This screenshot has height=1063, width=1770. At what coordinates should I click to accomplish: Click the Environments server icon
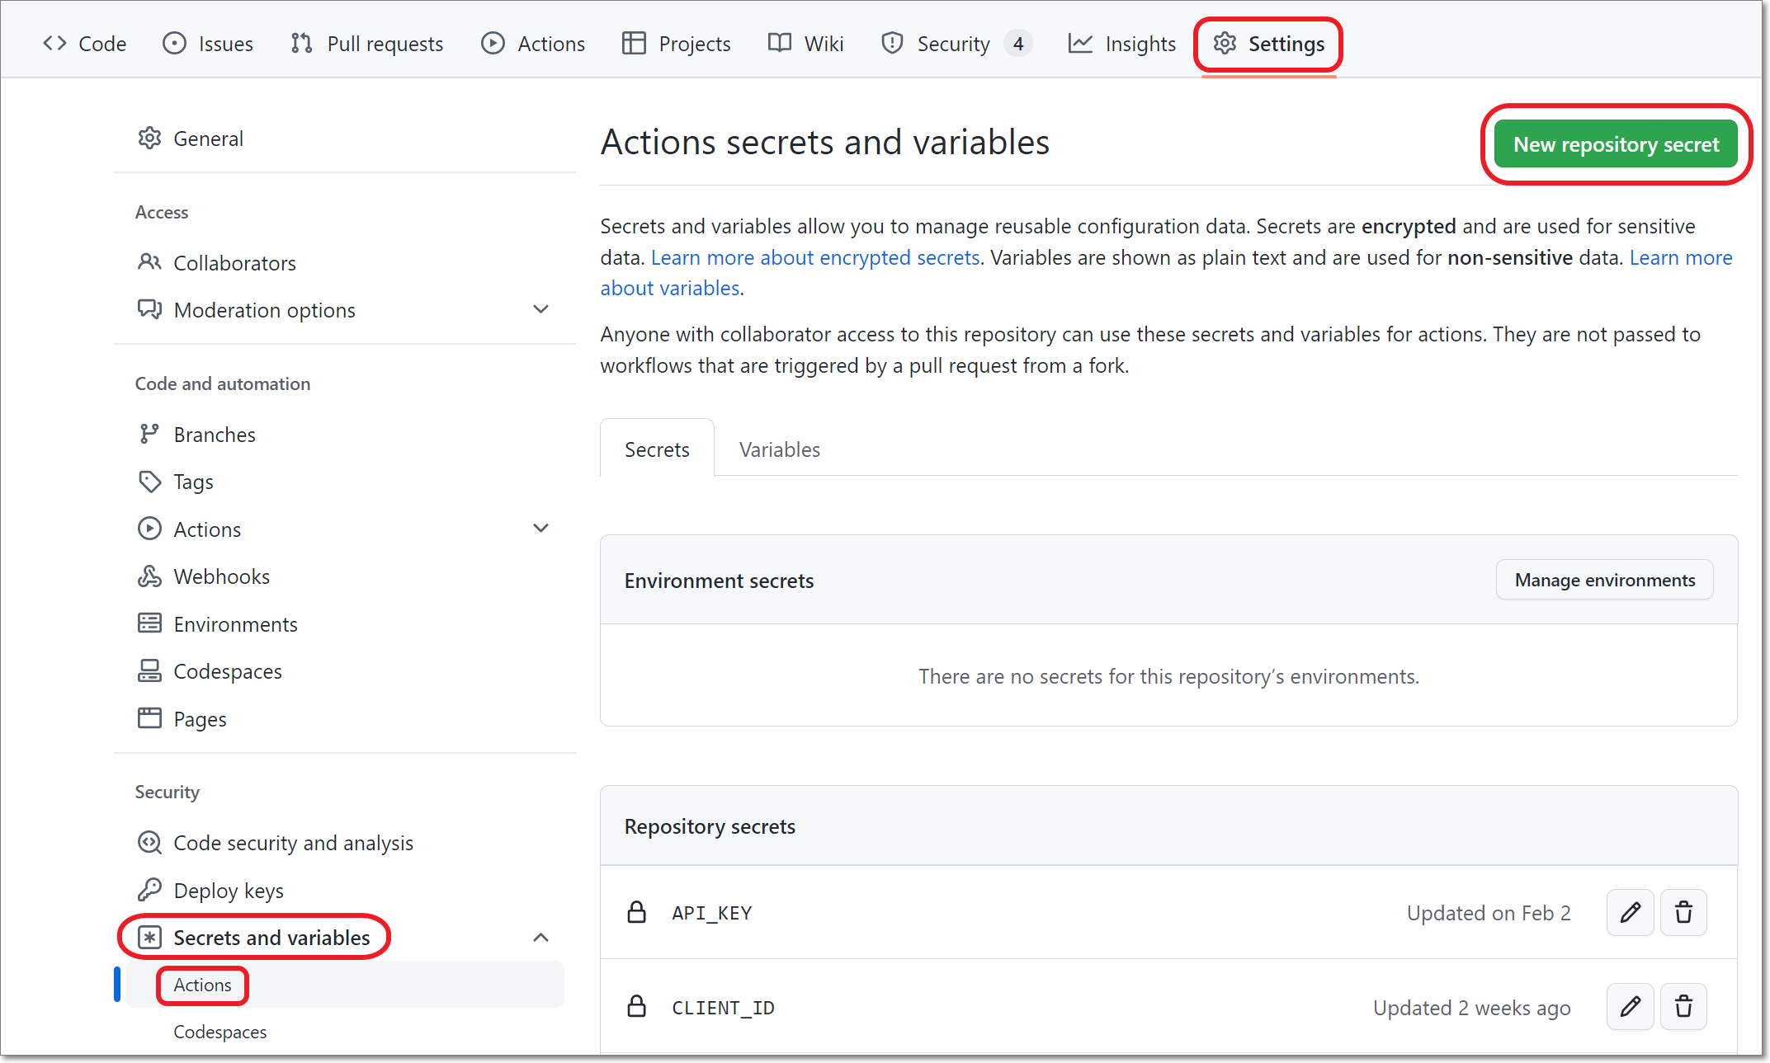click(149, 623)
